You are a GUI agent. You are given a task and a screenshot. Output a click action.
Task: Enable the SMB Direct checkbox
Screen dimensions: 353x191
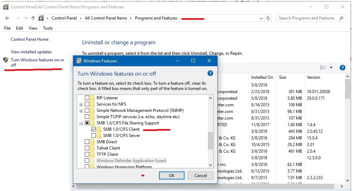pyautogui.click(x=87, y=142)
